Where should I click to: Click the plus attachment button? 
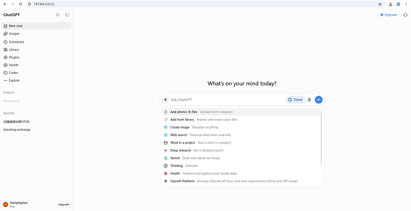(x=166, y=100)
